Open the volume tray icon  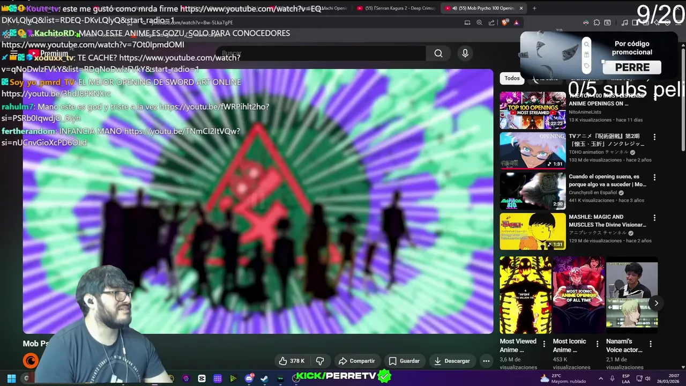647,378
